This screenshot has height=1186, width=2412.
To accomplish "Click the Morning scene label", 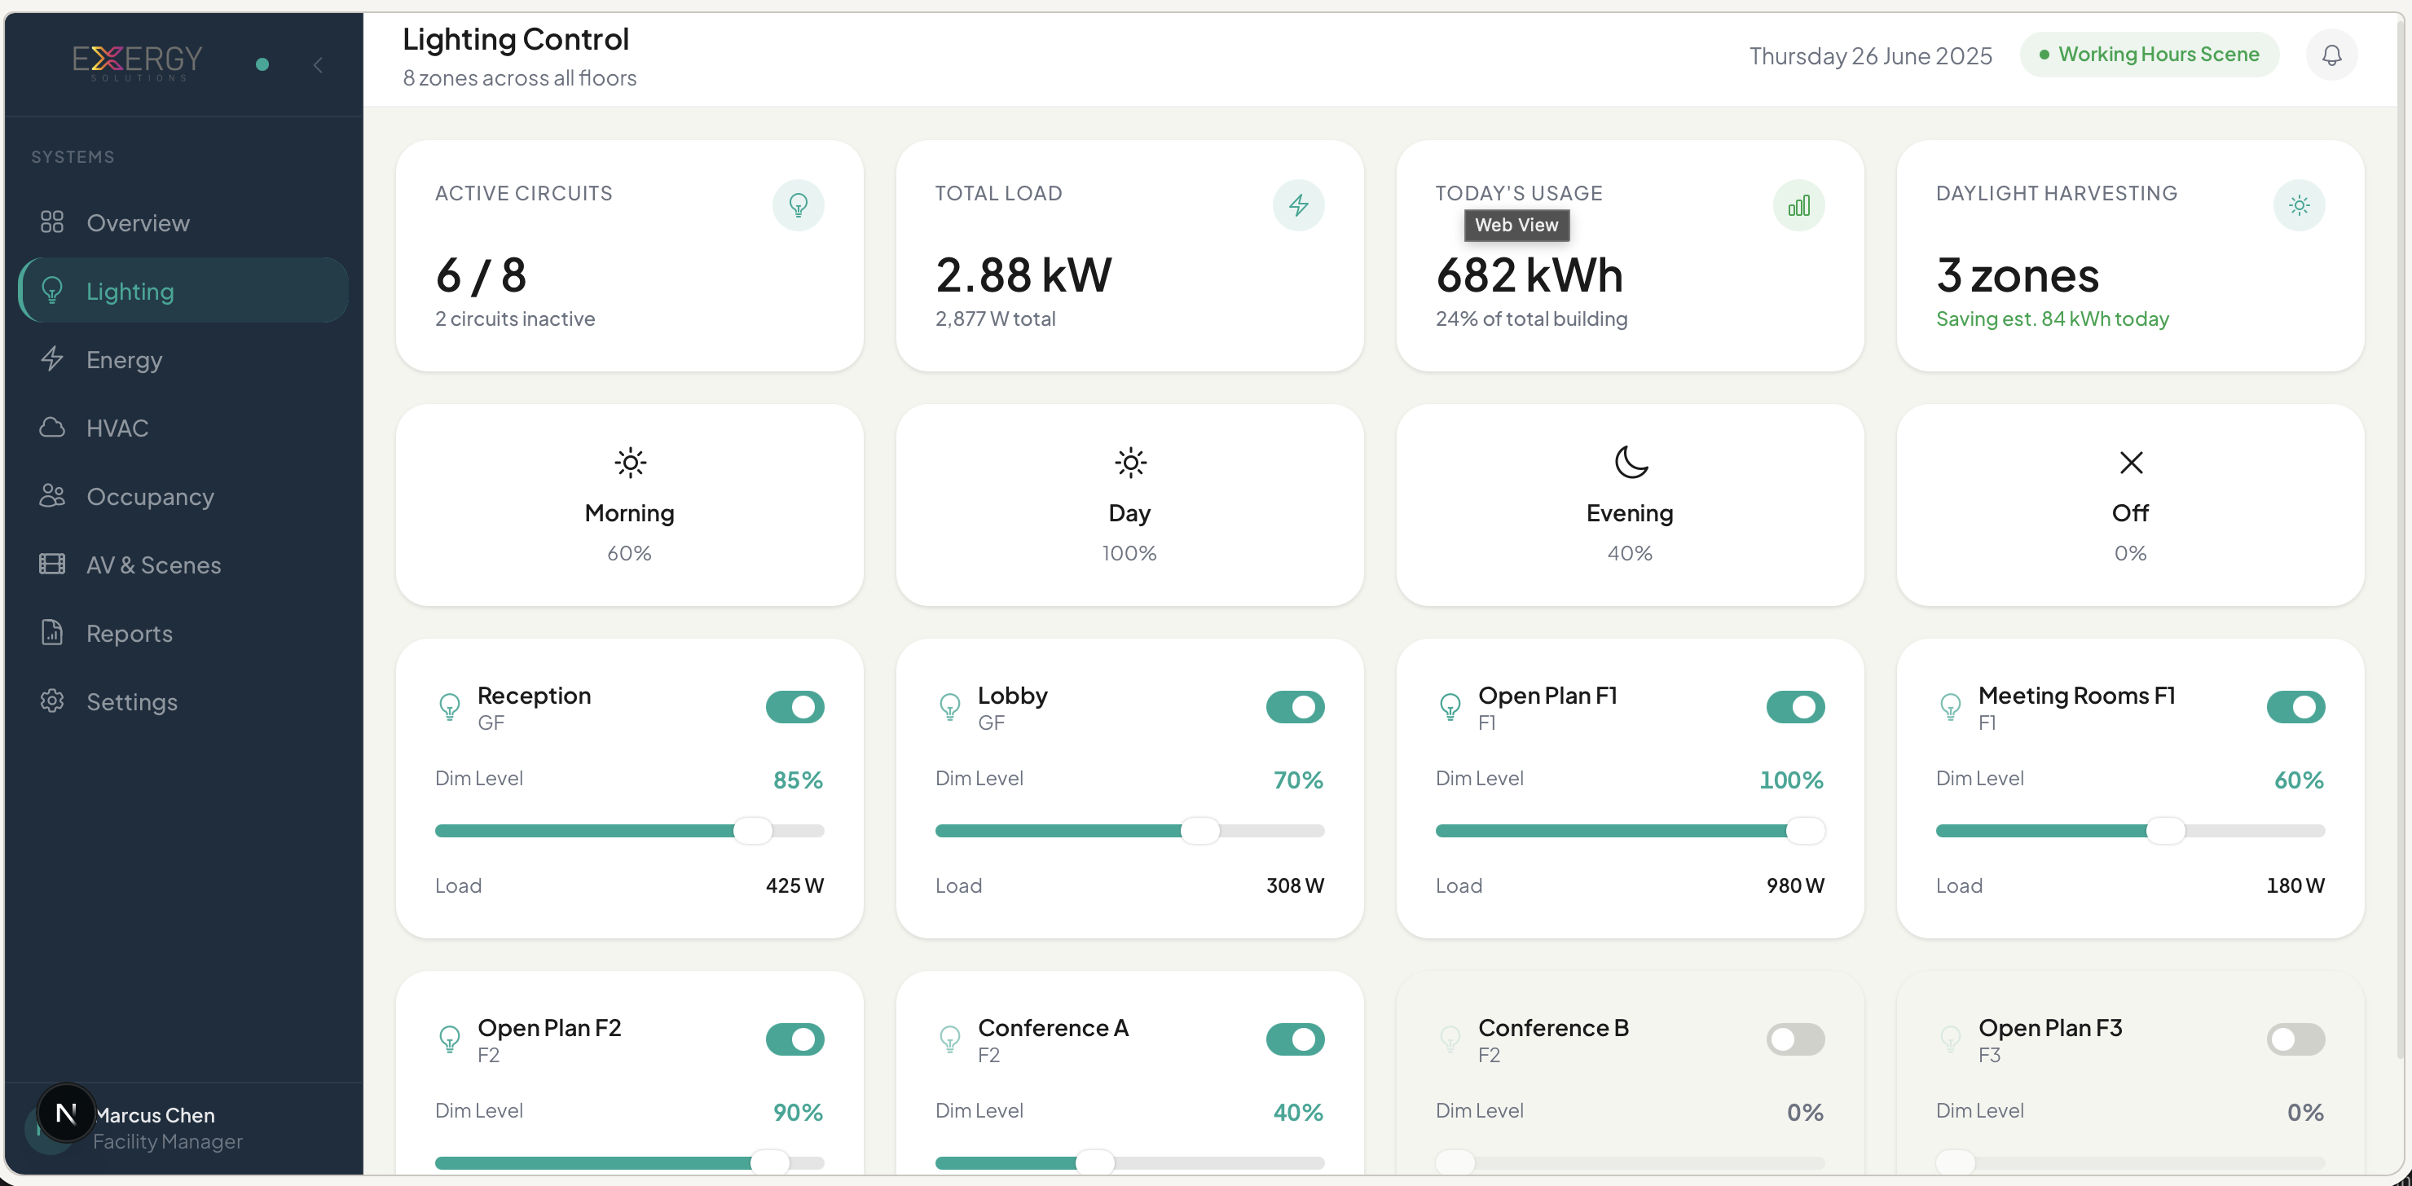I will [629, 513].
